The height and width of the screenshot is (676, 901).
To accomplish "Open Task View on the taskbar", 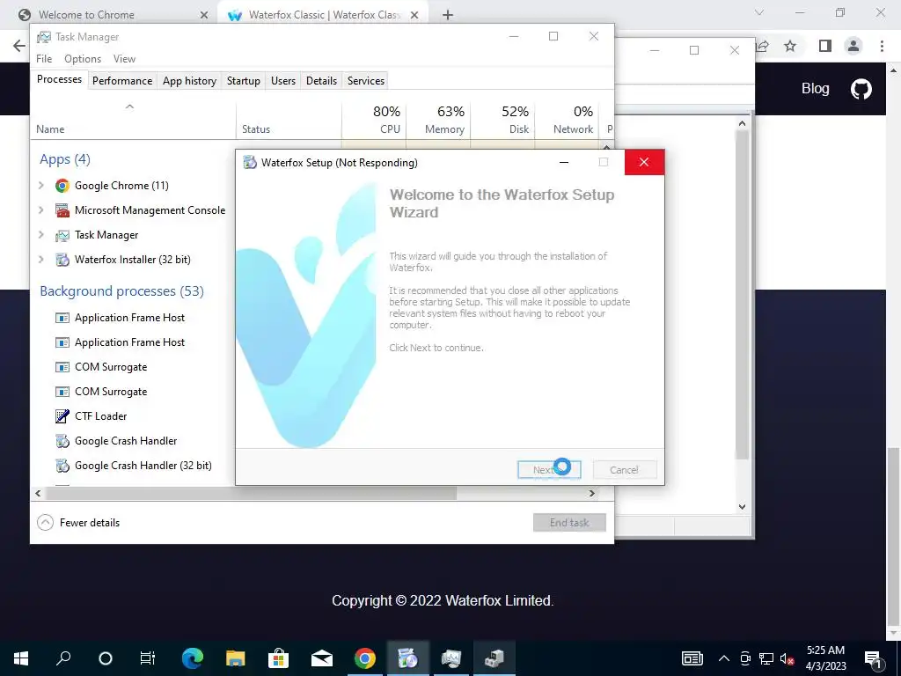I will (x=148, y=658).
